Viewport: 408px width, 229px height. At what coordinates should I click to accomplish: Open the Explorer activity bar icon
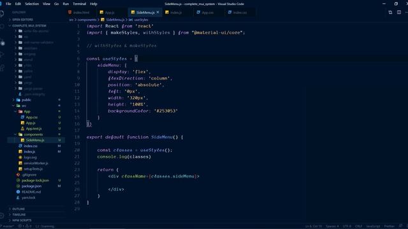pyautogui.click(x=2, y=13)
